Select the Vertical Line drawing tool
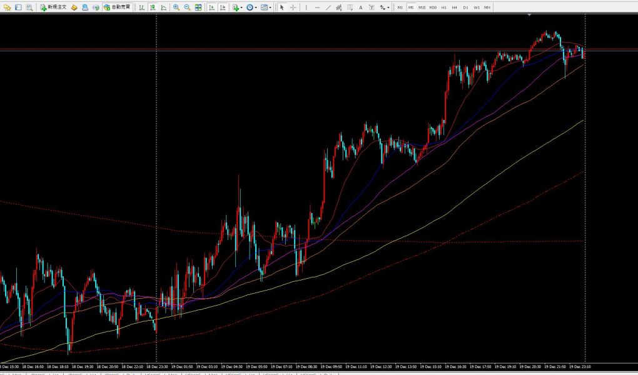Image resolution: width=638 pixels, height=375 pixels. pos(306,7)
